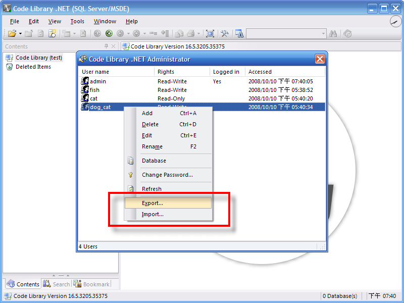Image resolution: width=404 pixels, height=303 pixels.
Task: Select Code Library (test) tree node
Action: (x=39, y=58)
